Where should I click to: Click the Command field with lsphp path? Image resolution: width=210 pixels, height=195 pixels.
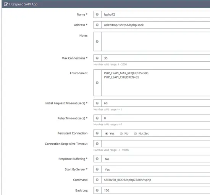click(x=156, y=180)
